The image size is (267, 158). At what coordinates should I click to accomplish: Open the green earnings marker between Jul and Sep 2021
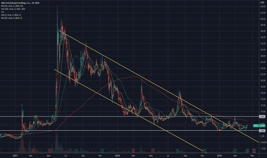coord(76,151)
